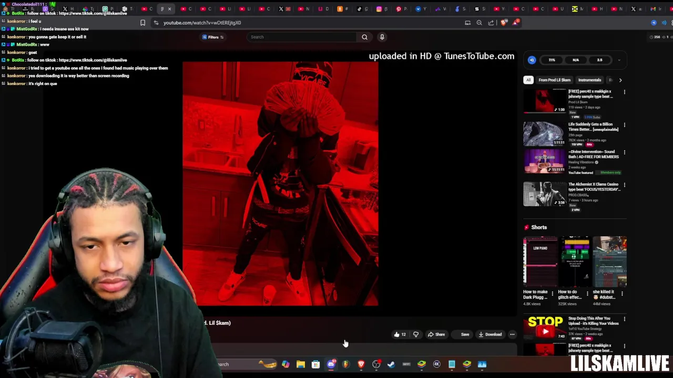Click the Healing Vibrations channel name
Viewport: 673px width, 378px height.
581,162
